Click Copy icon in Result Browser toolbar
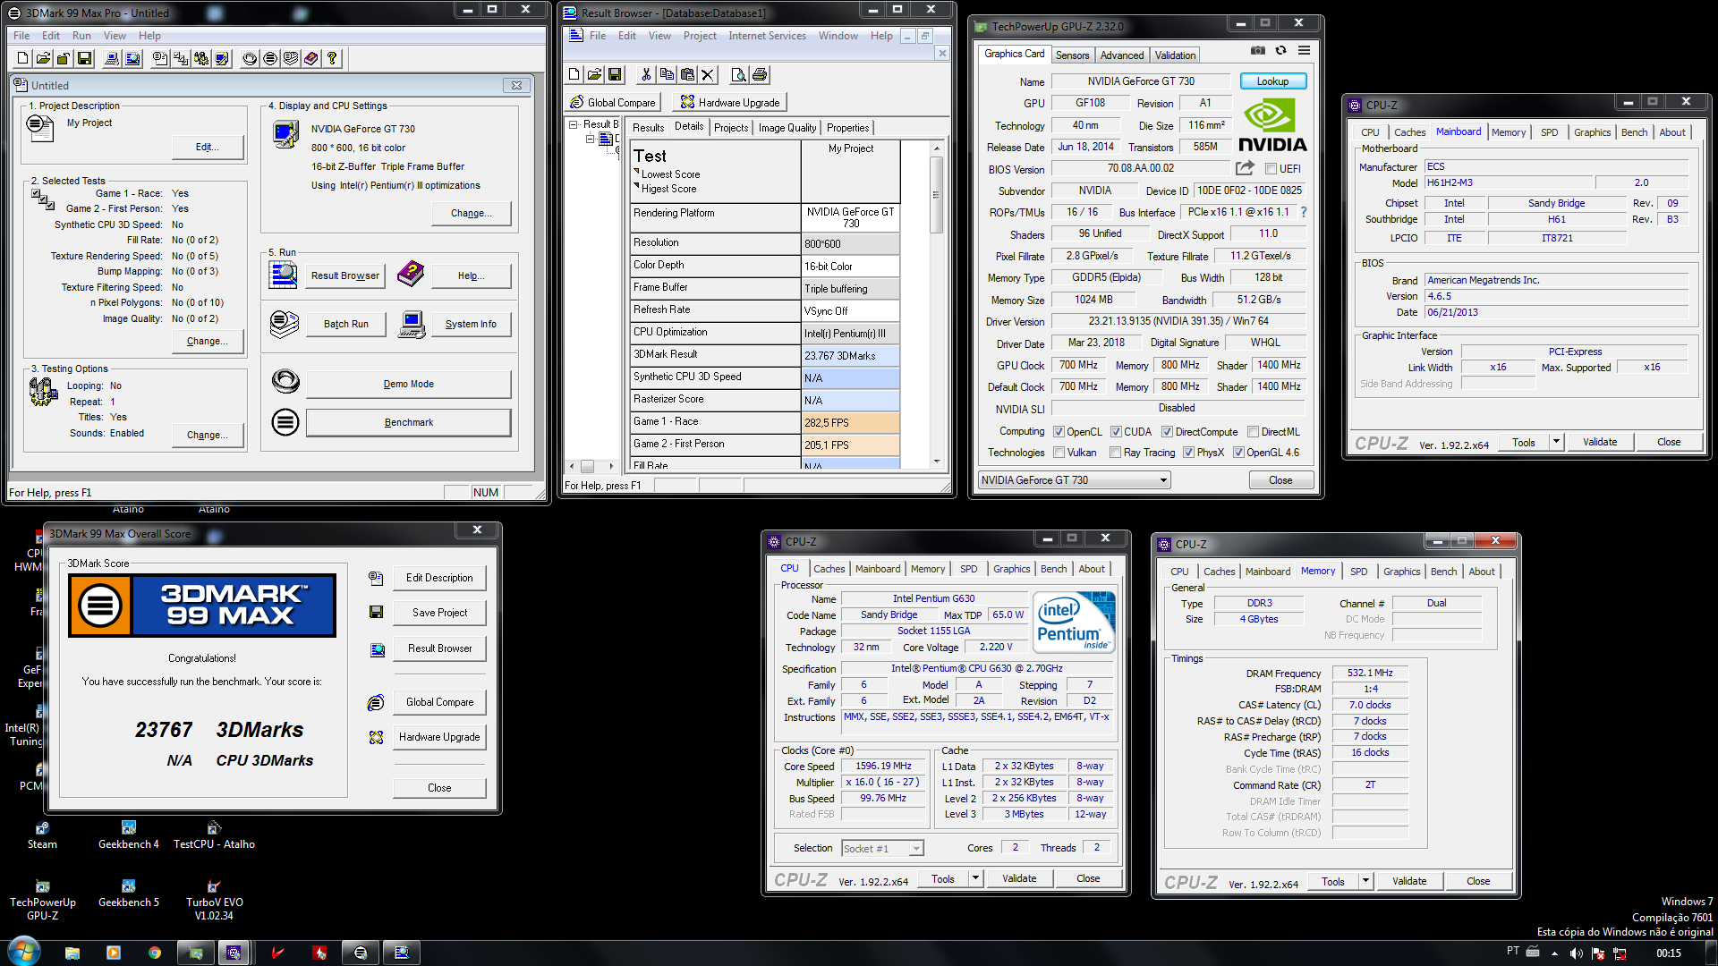Image resolution: width=1718 pixels, height=966 pixels. coord(667,75)
